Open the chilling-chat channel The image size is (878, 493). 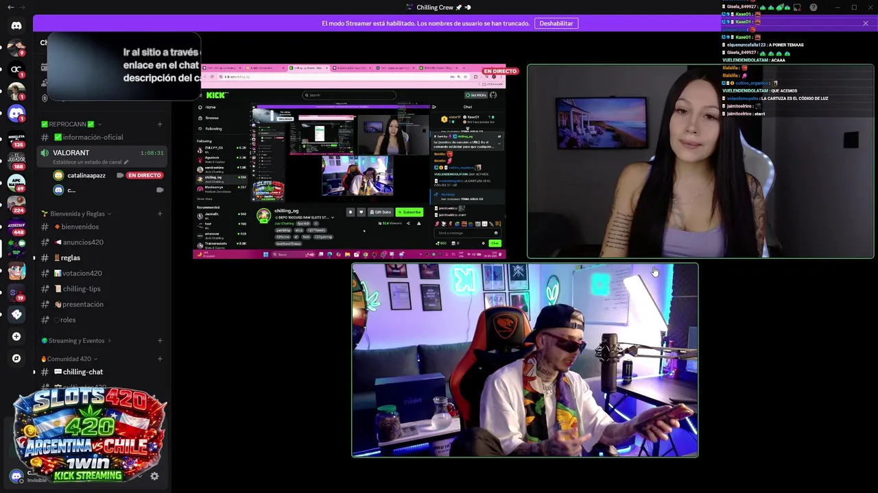(100, 372)
